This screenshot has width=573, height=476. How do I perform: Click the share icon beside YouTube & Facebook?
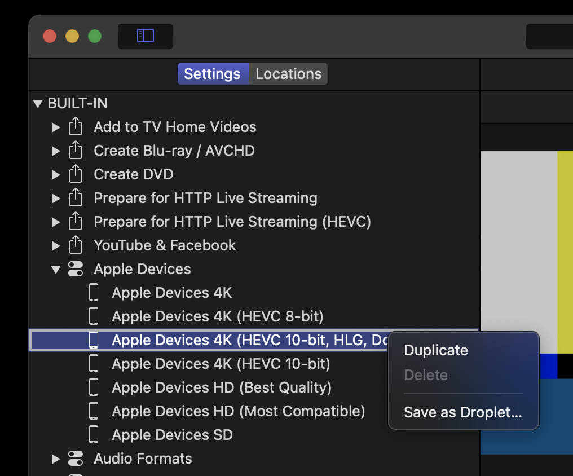(76, 245)
